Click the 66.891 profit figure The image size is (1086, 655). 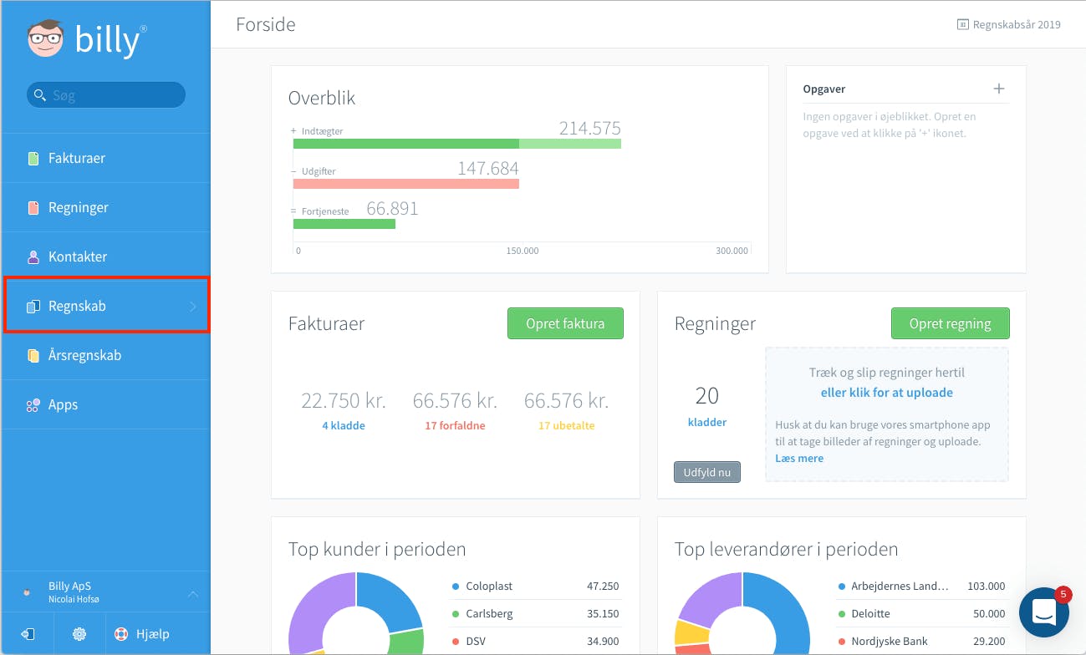tap(392, 208)
